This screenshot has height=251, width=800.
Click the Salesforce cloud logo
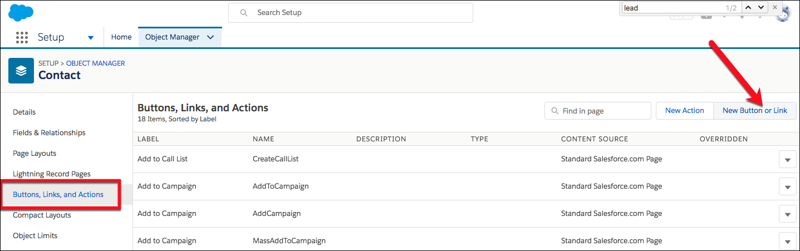[21, 12]
